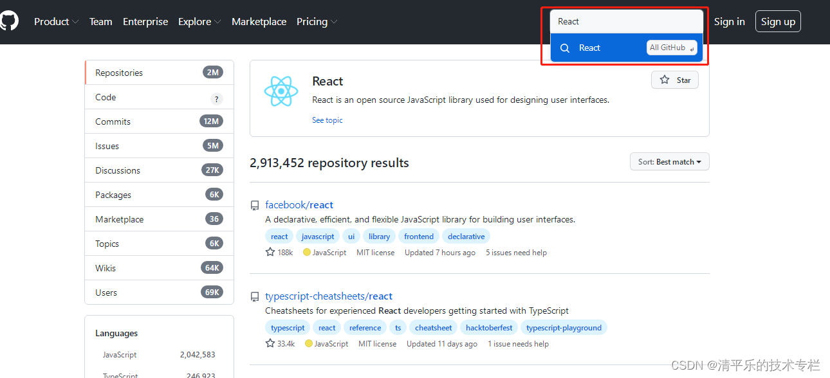Filter by JavaScript language
This screenshot has height=378, width=830.
[159, 355]
